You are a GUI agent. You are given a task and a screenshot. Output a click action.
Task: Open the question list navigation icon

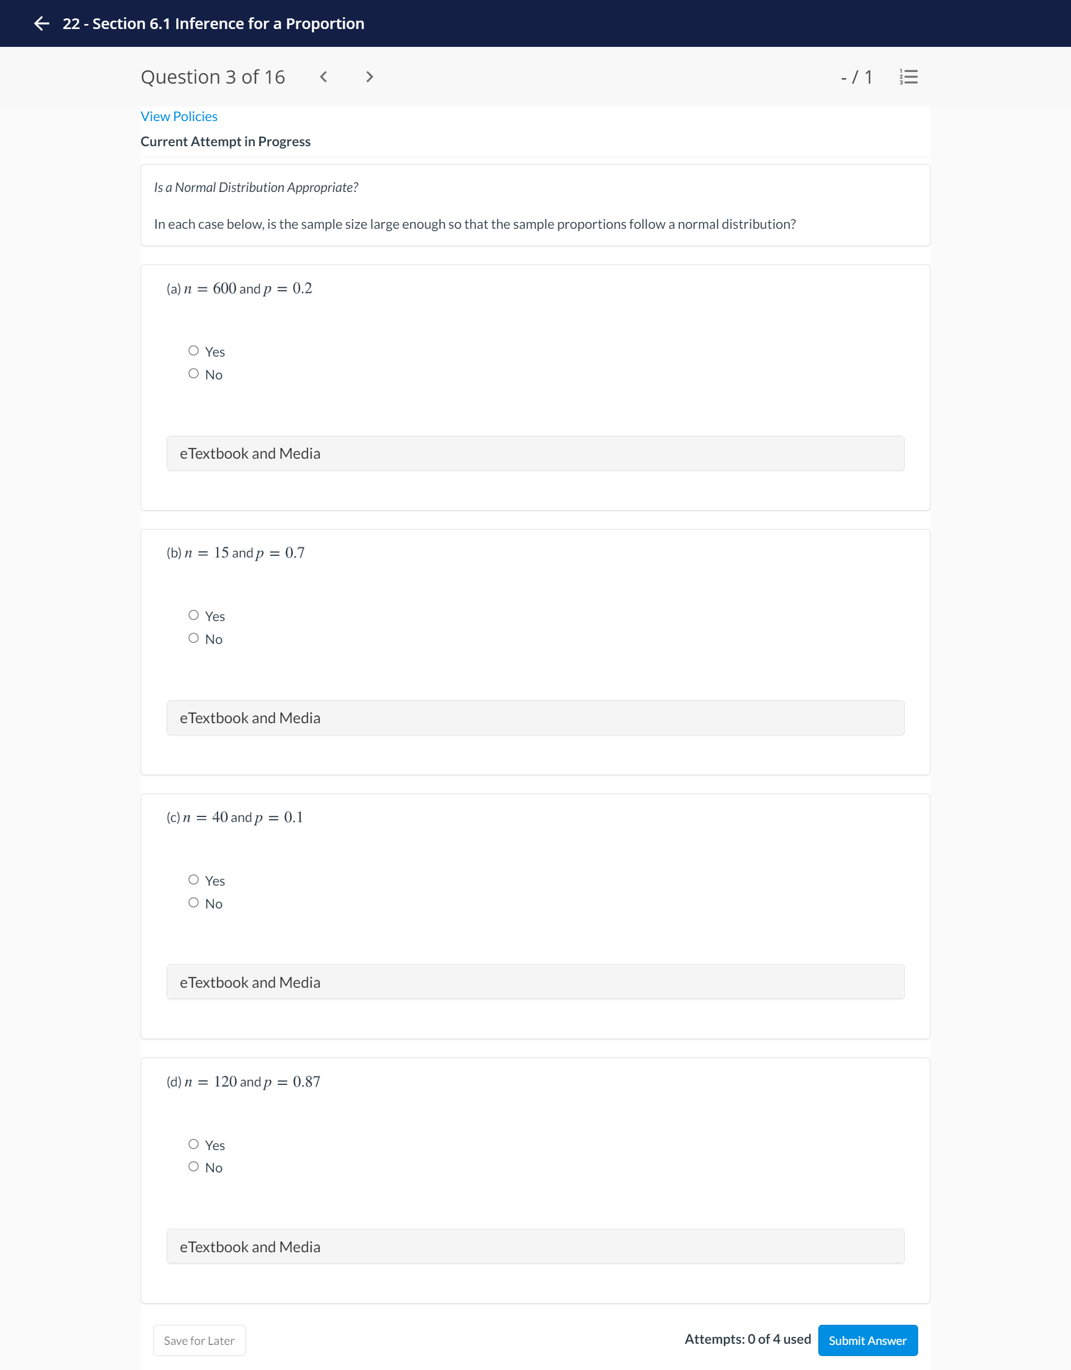908,76
